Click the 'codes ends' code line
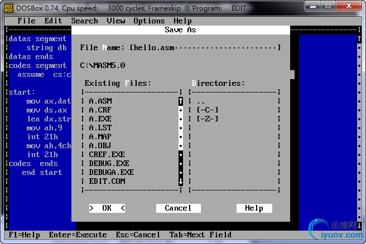The width and height of the screenshot is (366, 244). pos(33,164)
